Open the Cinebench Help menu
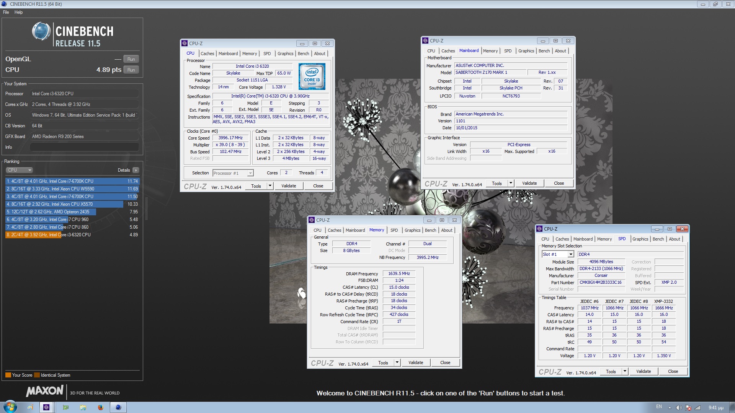The image size is (735, 413). (x=19, y=12)
